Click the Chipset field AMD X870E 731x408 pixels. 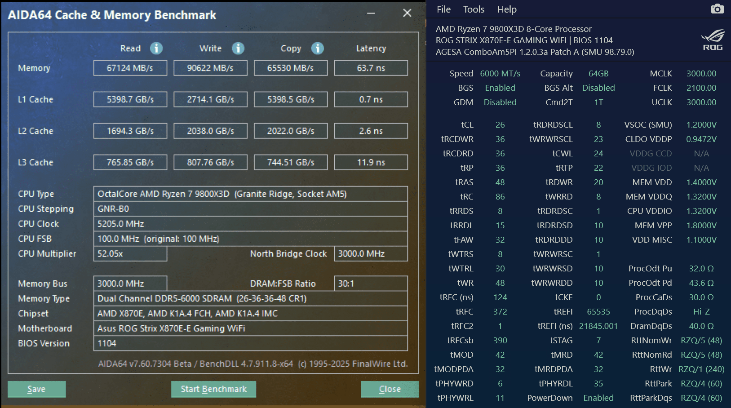point(251,313)
